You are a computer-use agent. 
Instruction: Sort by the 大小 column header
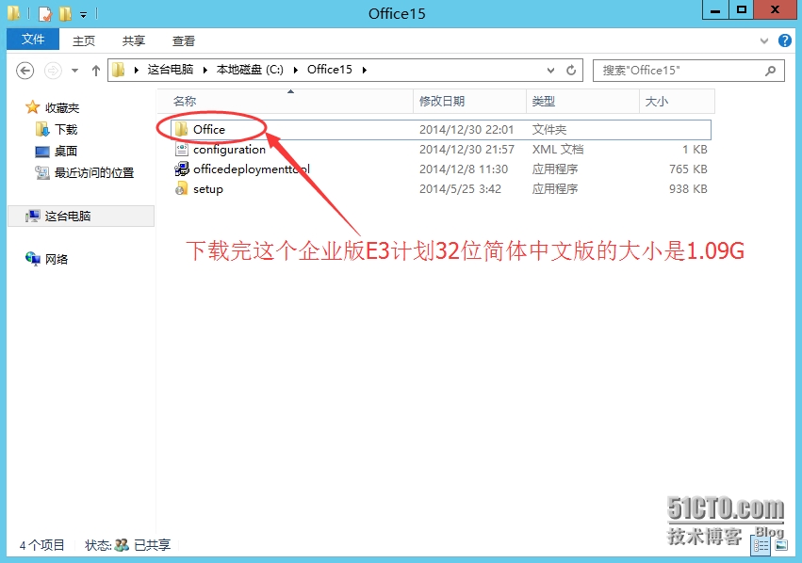coord(657,101)
